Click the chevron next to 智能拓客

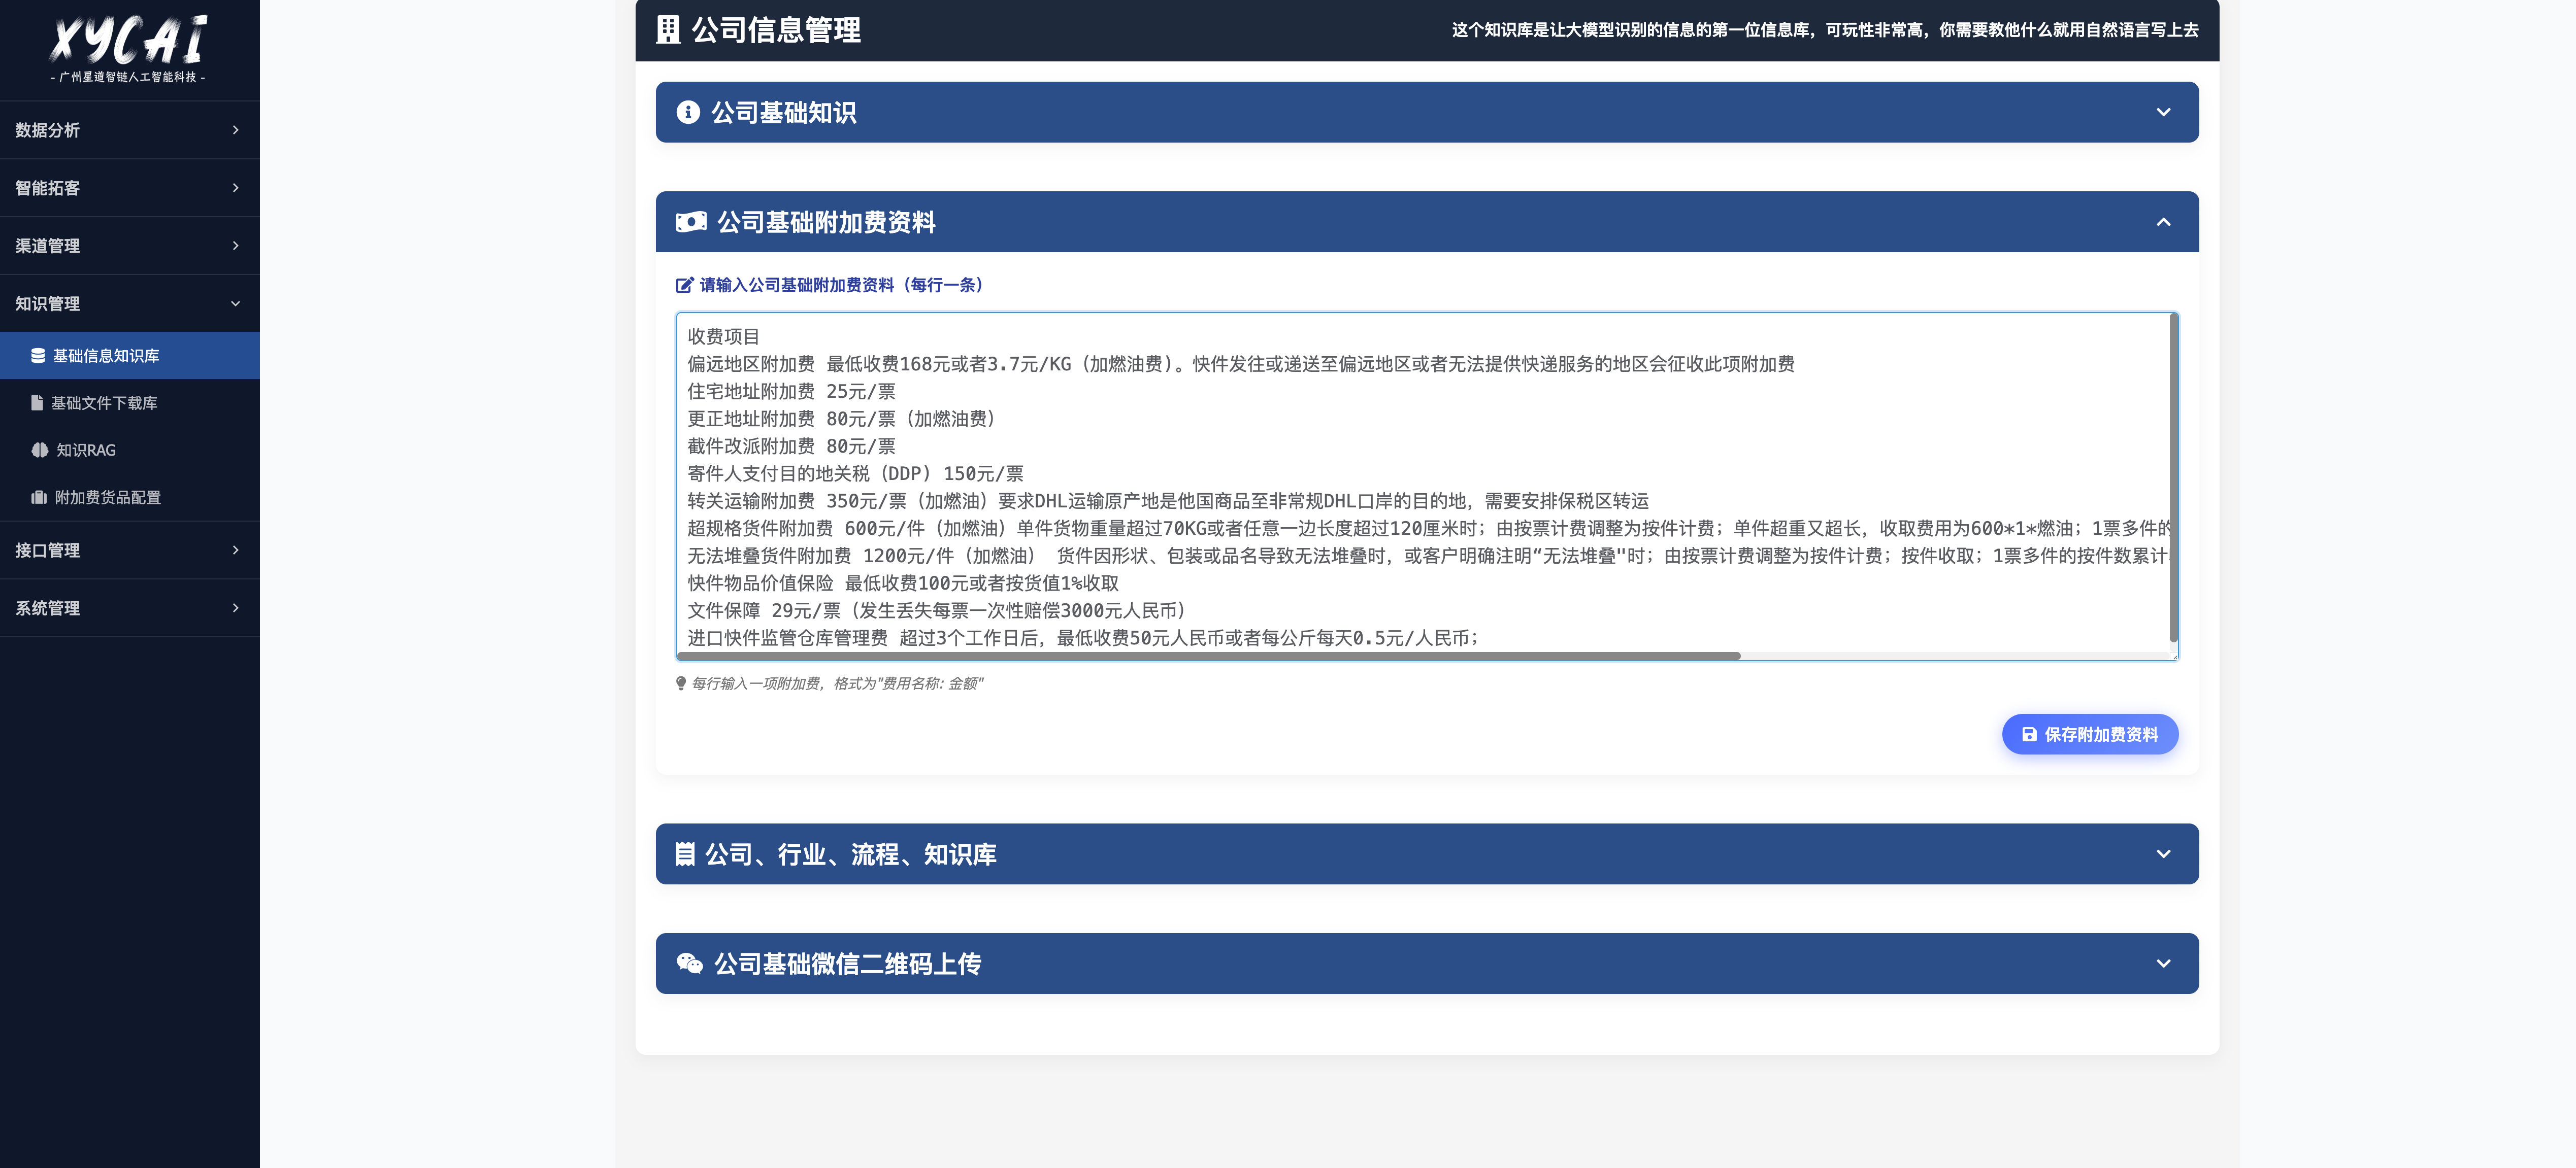[236, 188]
